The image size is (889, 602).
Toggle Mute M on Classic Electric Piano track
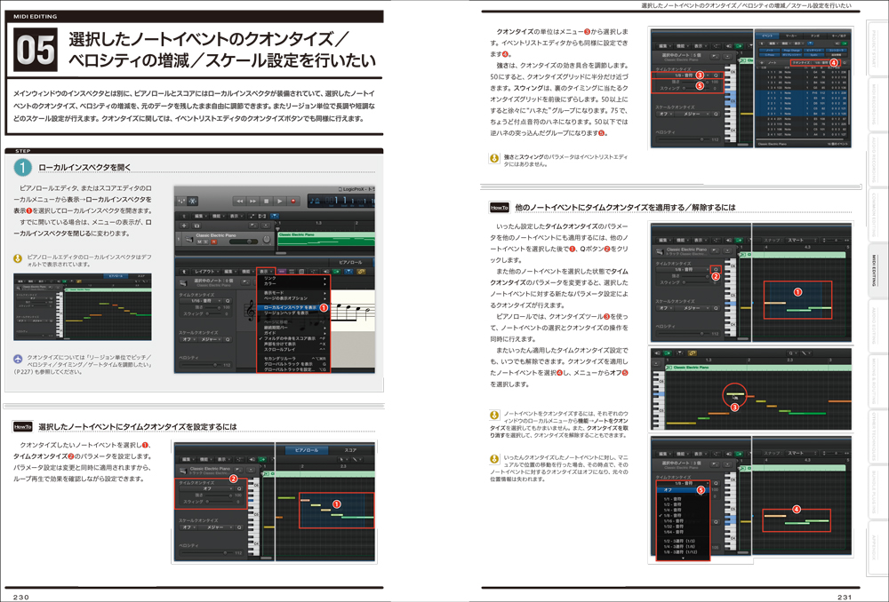(x=199, y=242)
